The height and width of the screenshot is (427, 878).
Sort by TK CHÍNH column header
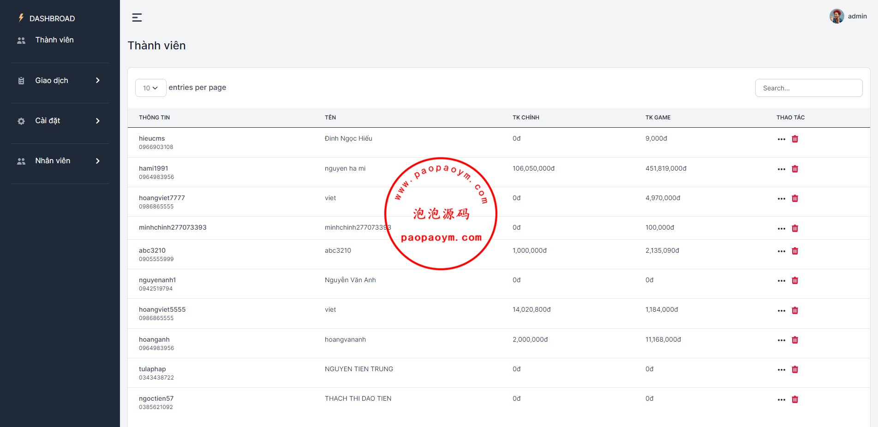526,118
